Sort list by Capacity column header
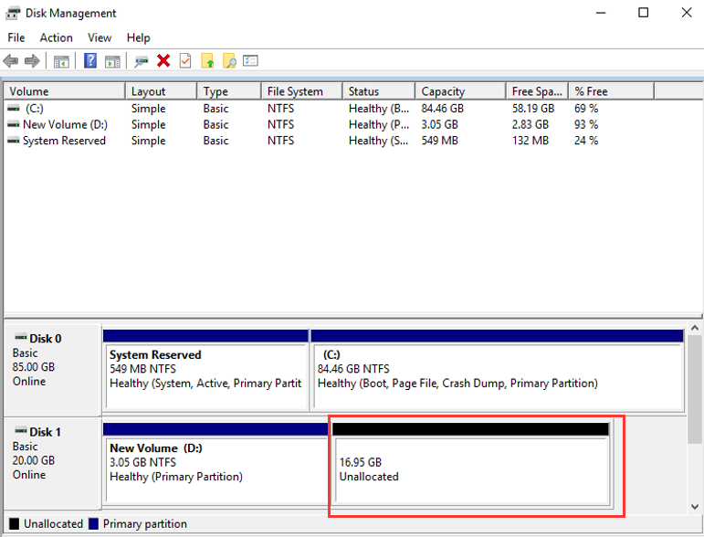The height and width of the screenshot is (537, 704). [x=443, y=91]
